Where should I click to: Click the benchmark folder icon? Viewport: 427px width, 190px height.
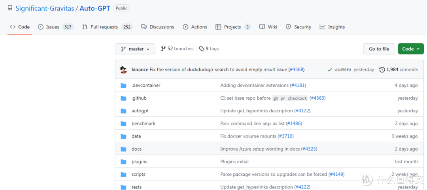[x=123, y=124]
